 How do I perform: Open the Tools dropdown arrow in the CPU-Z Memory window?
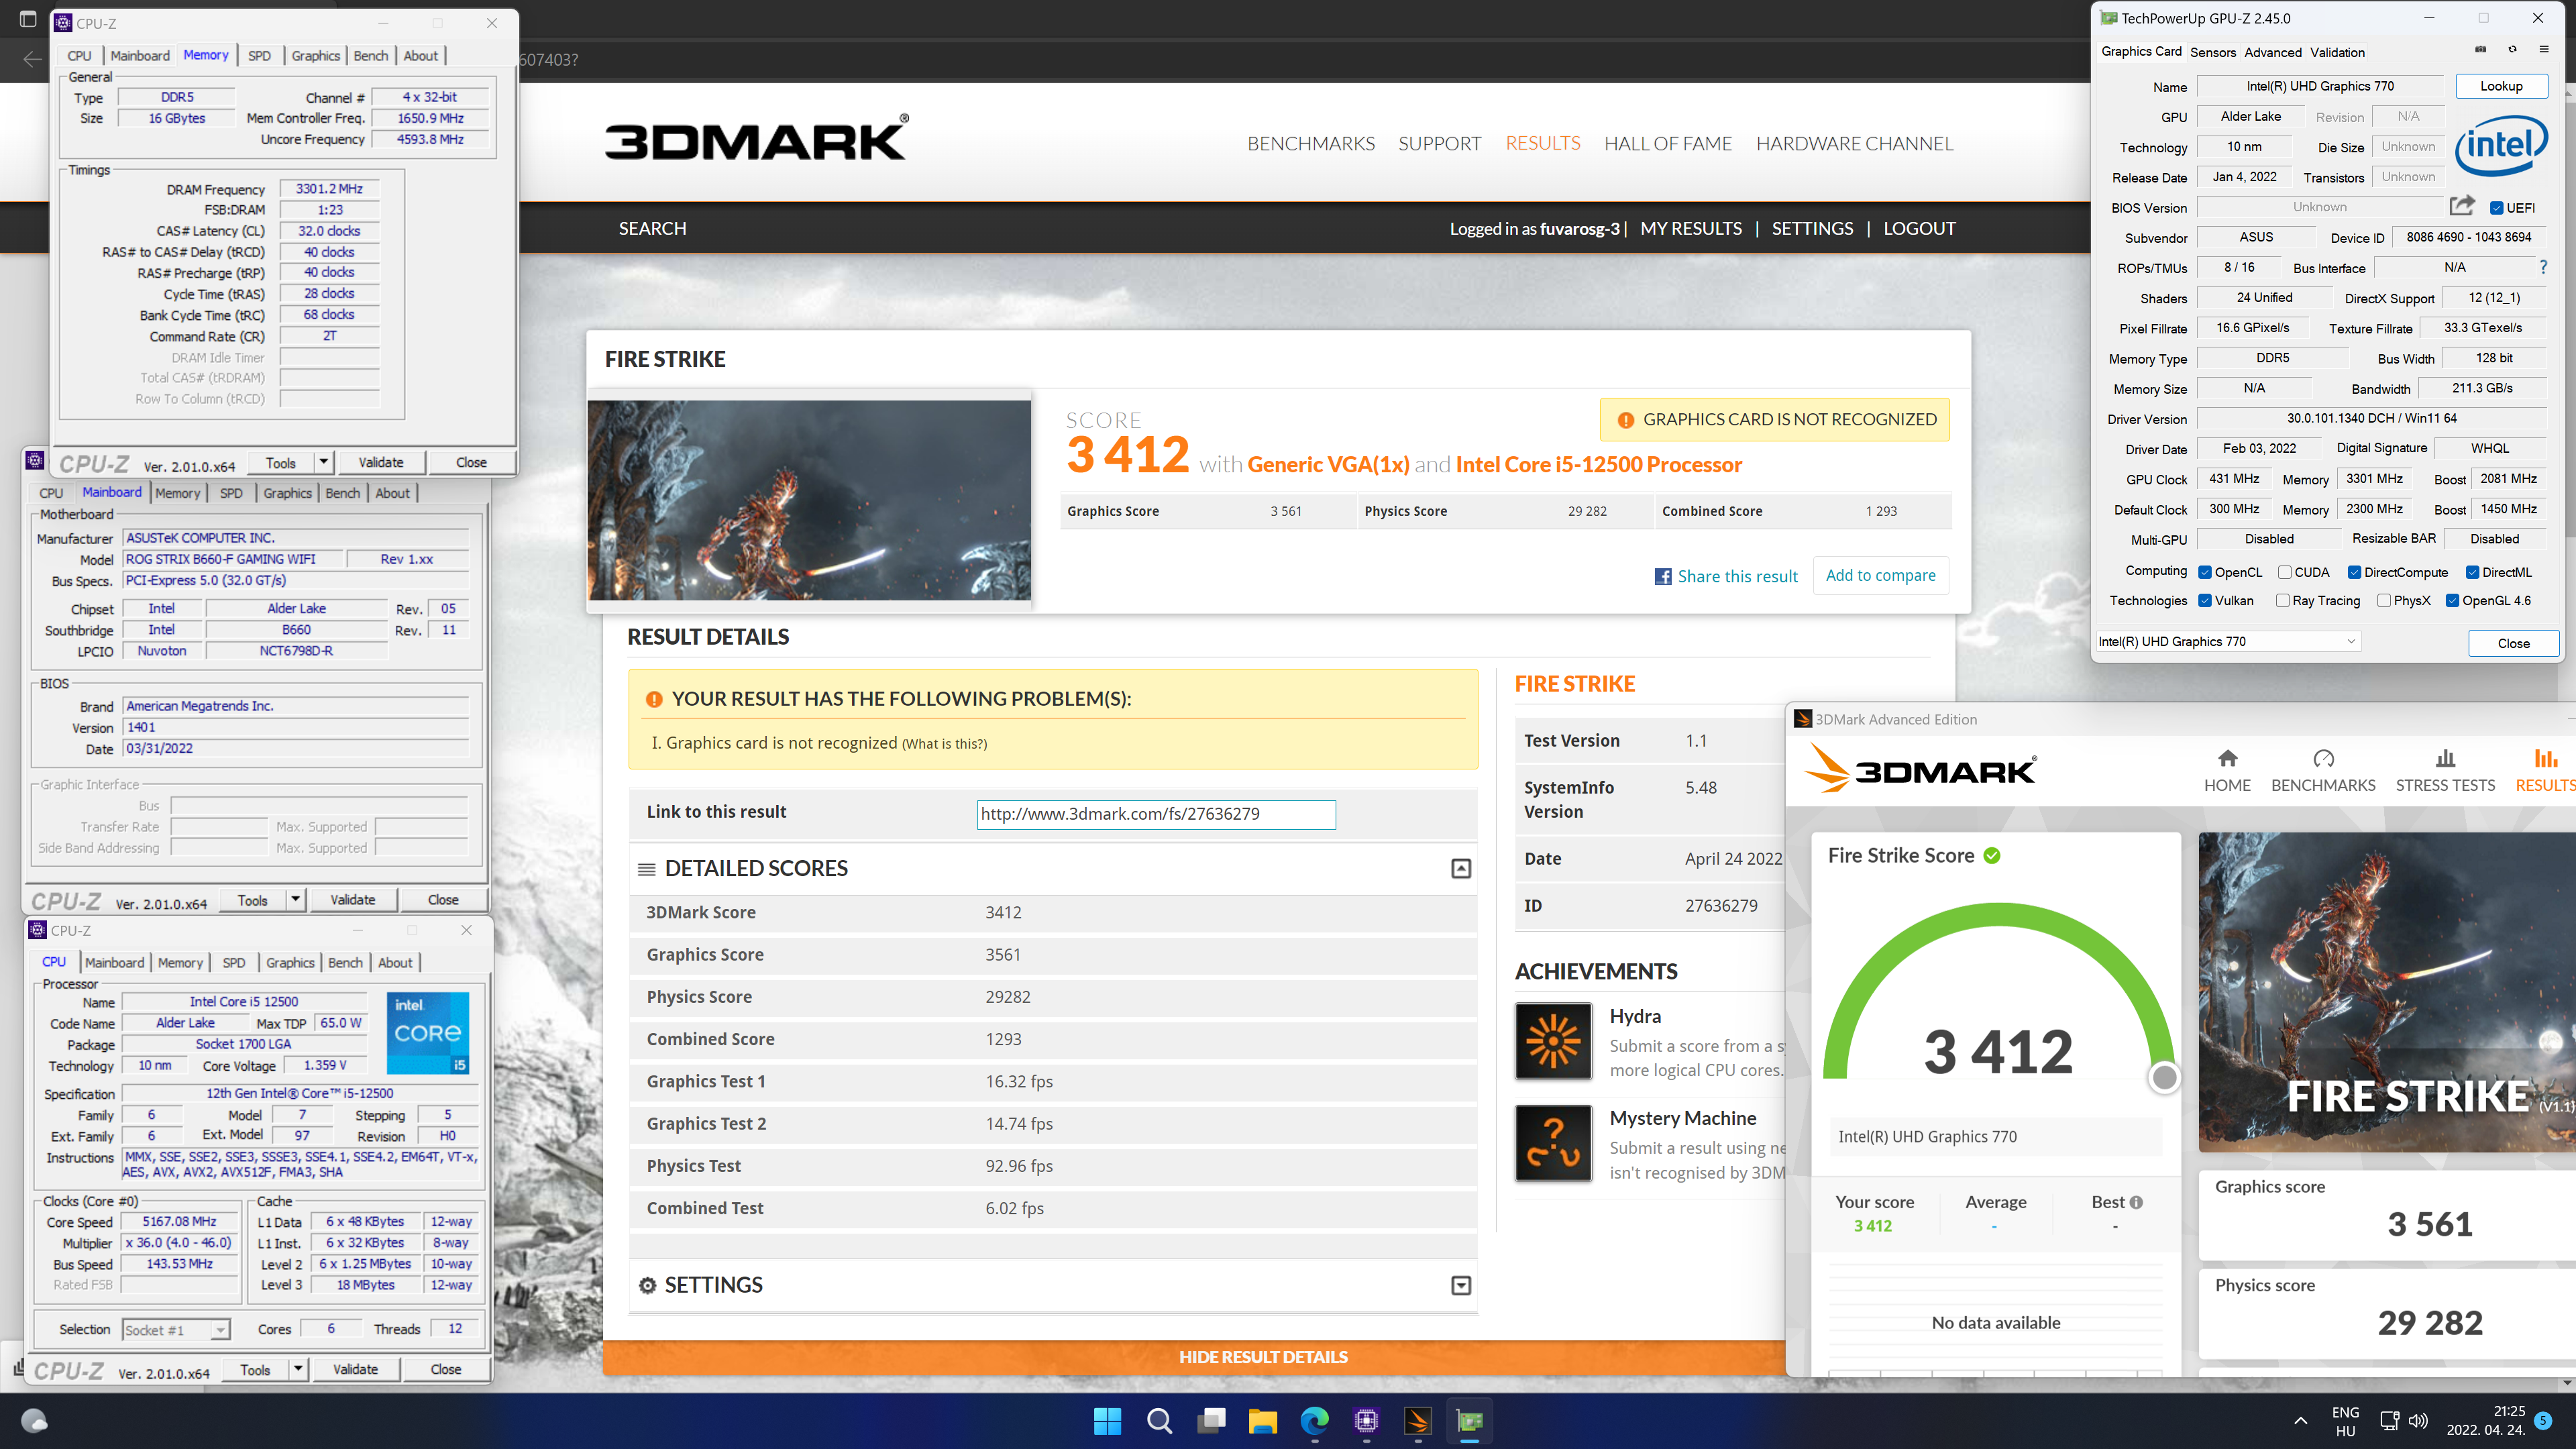click(323, 462)
